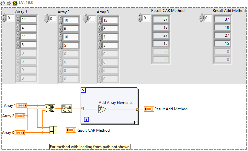Viewport: 248px width, 151px height.
Task: Click the Array 3 front panel label
Action: pos(103,12)
